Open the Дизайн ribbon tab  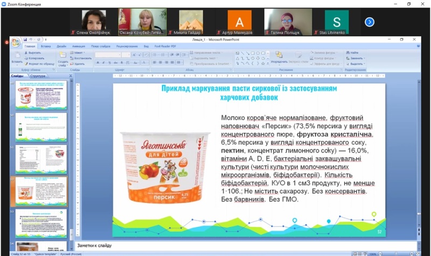tap(61, 46)
